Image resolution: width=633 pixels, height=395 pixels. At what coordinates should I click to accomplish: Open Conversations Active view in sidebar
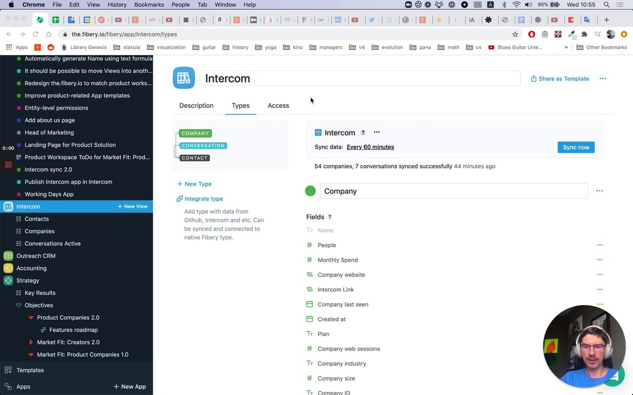tap(52, 243)
